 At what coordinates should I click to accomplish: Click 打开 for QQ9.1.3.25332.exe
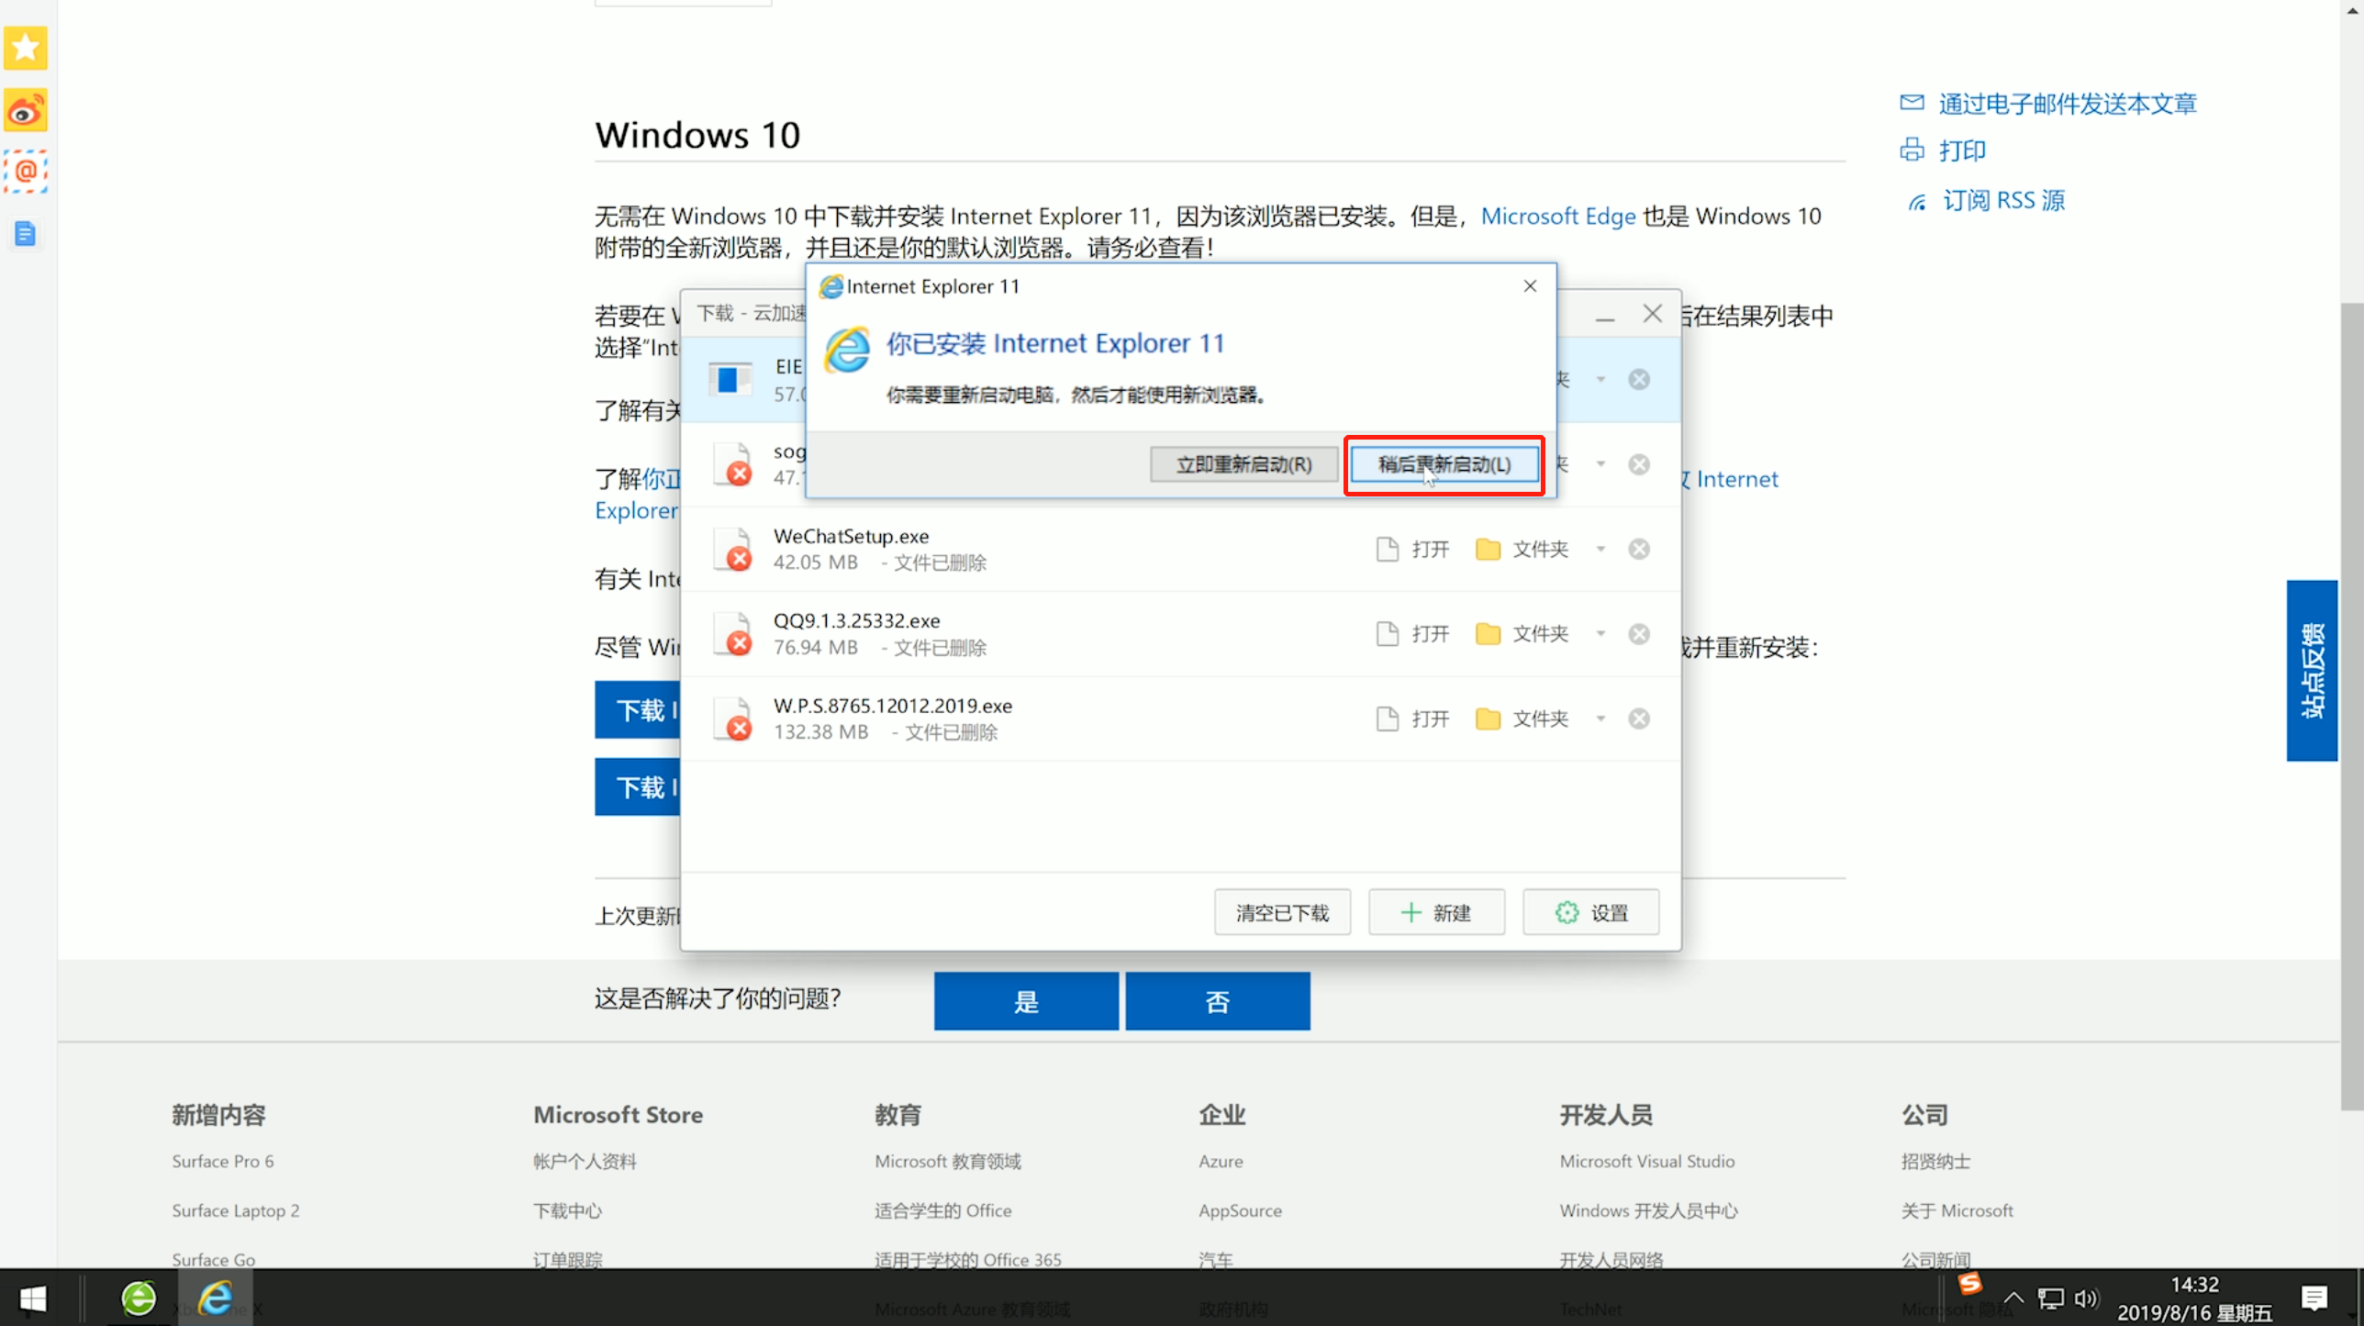tap(1413, 634)
